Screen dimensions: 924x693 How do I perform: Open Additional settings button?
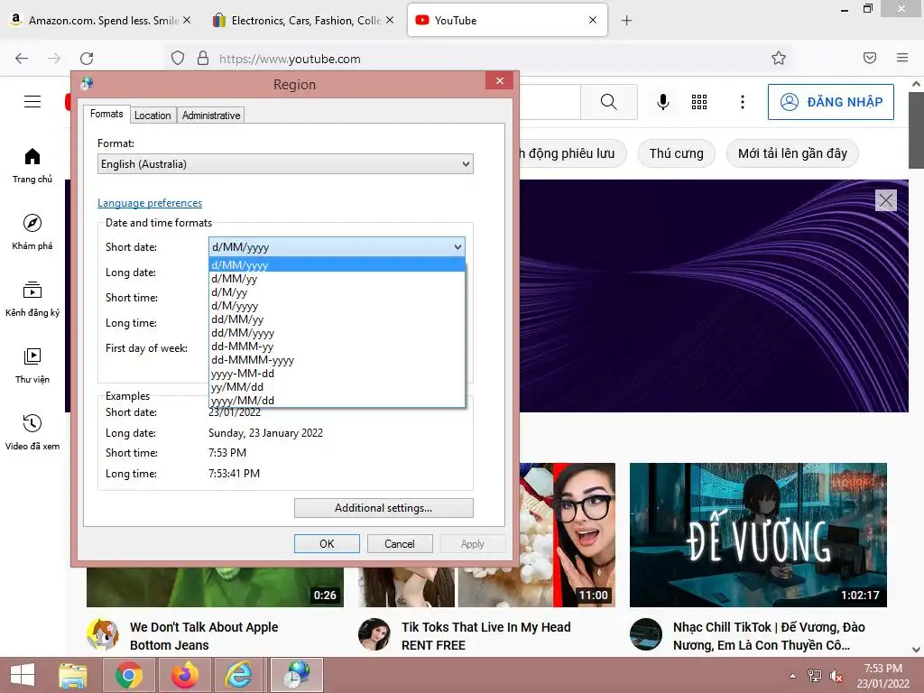pyautogui.click(x=383, y=508)
